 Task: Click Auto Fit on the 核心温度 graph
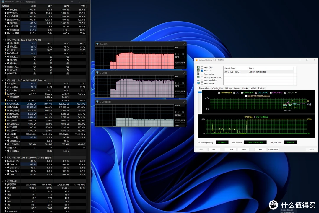tap(178, 63)
